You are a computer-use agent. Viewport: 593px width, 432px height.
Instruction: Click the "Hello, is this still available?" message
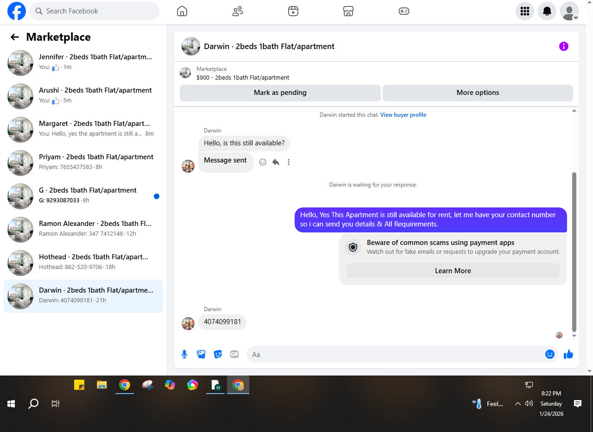(244, 143)
